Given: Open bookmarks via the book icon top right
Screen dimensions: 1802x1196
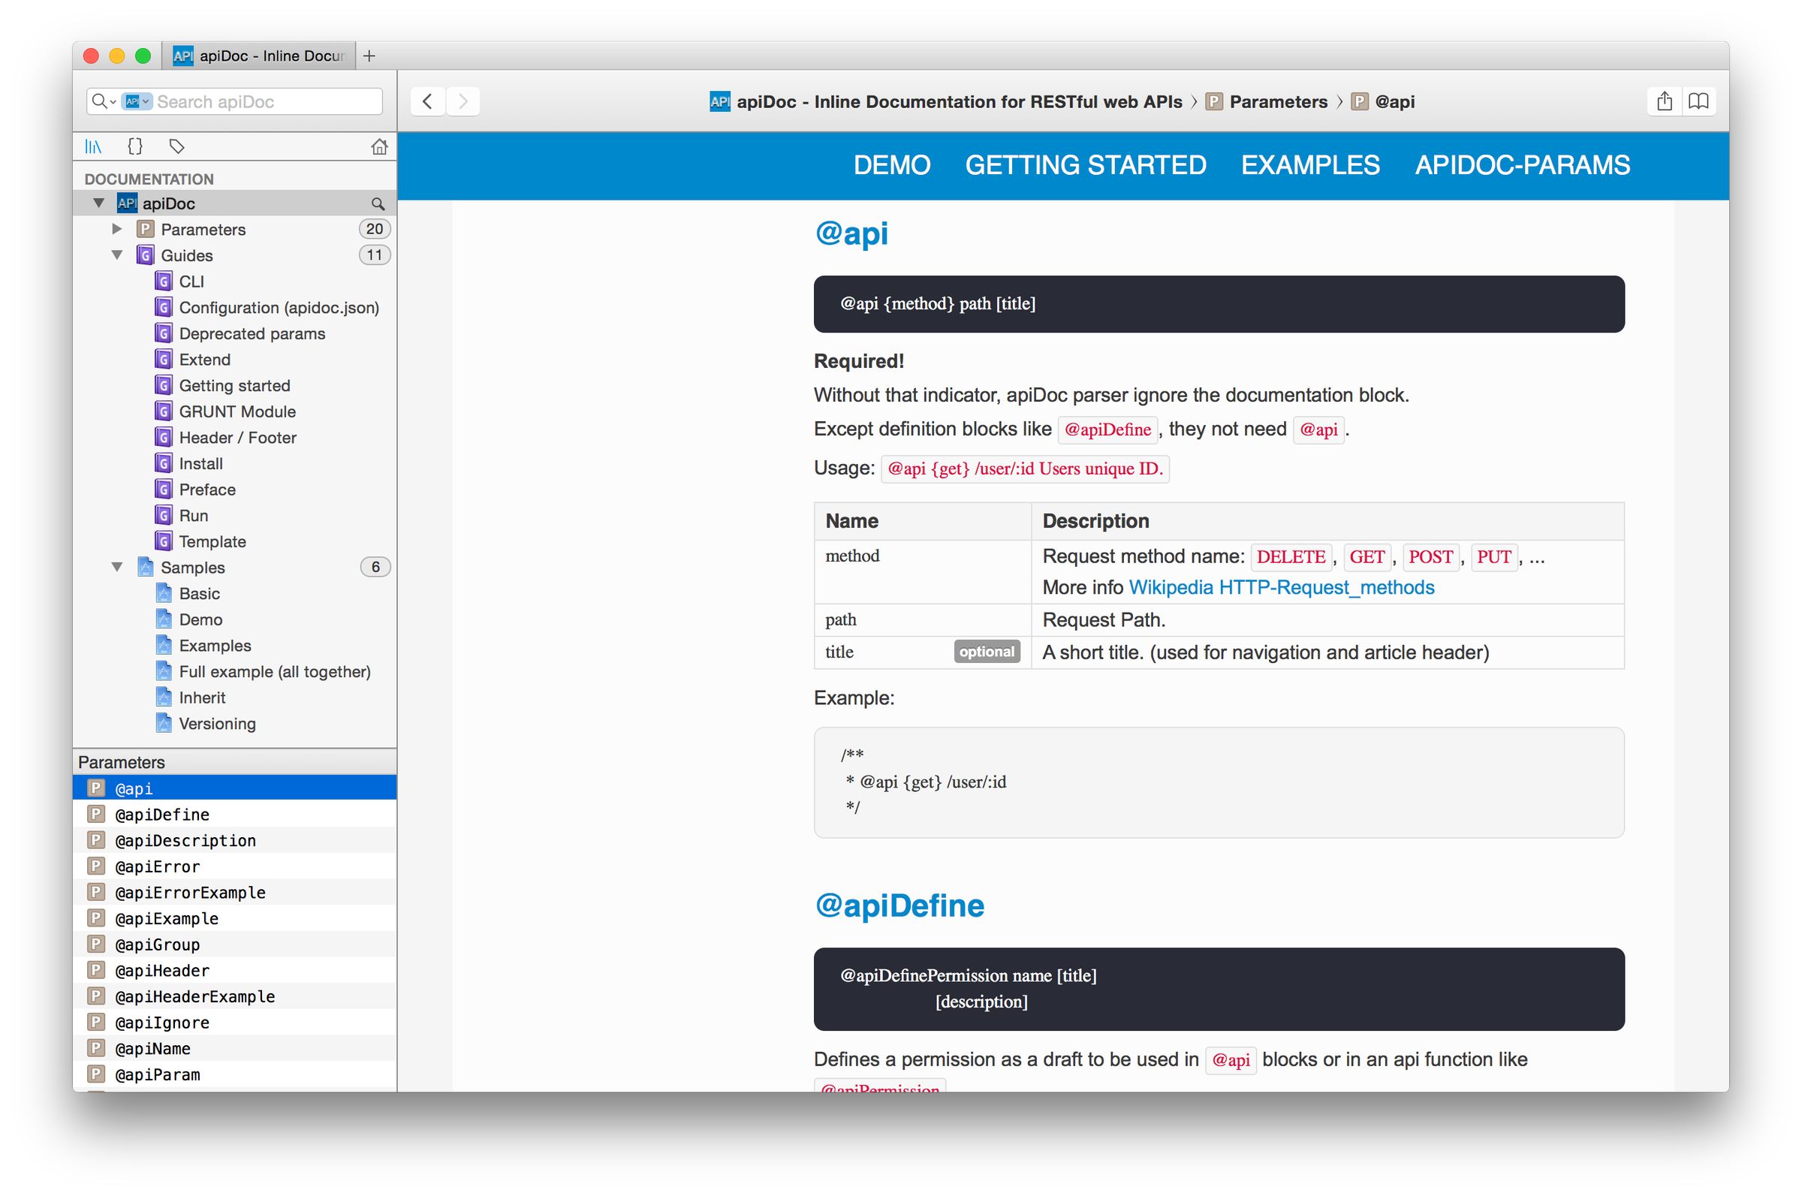Looking at the screenshot, I should click(x=1699, y=101).
